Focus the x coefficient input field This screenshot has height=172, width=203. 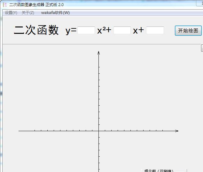(122, 30)
